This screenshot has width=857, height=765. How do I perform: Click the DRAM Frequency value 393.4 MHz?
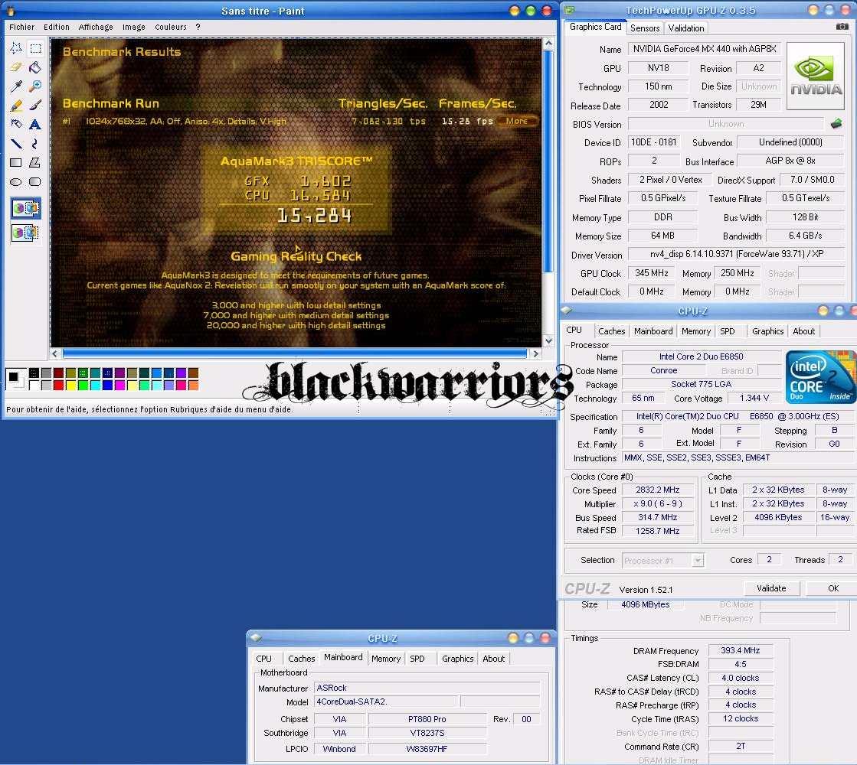coord(740,650)
